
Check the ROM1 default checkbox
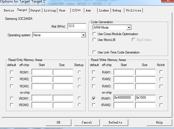[x=12, y=72]
